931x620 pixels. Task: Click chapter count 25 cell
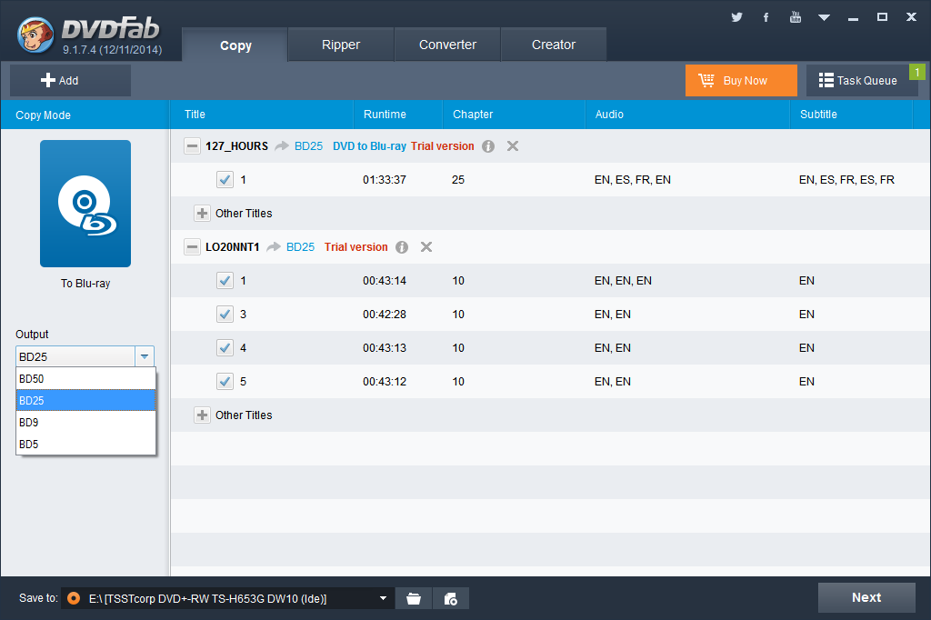pyautogui.click(x=458, y=180)
